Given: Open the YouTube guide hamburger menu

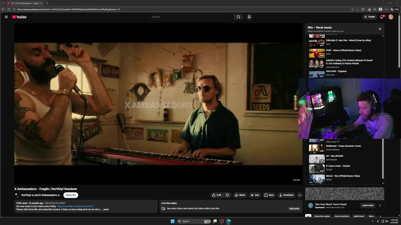Looking at the screenshot, I should coord(6,17).
